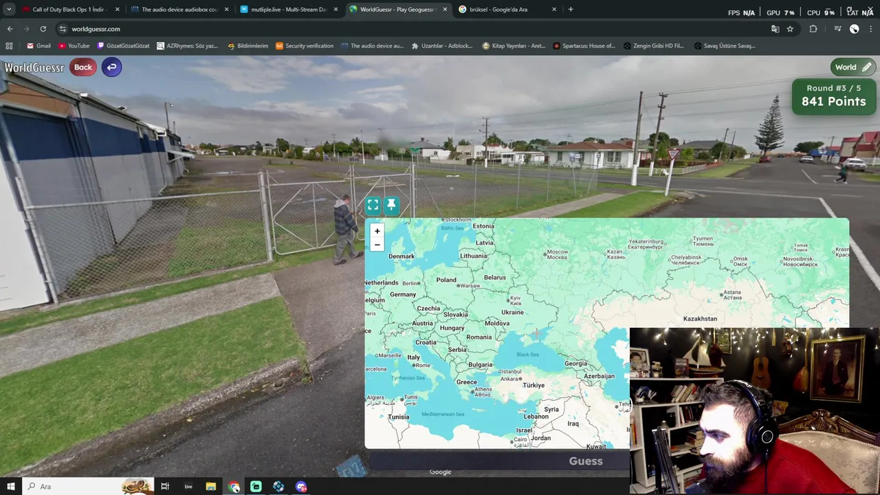Open the Spartacus: House of bookmark
This screenshot has width=880, height=495.
[584, 46]
